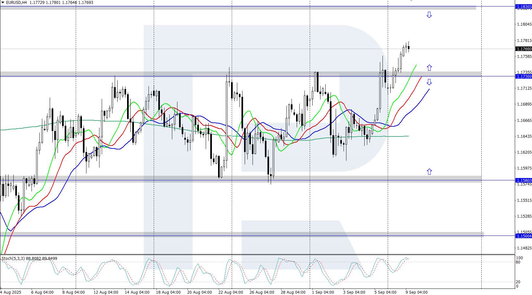Click the 22 Aug 04:00 time label
The image size is (532, 295).
point(230,292)
